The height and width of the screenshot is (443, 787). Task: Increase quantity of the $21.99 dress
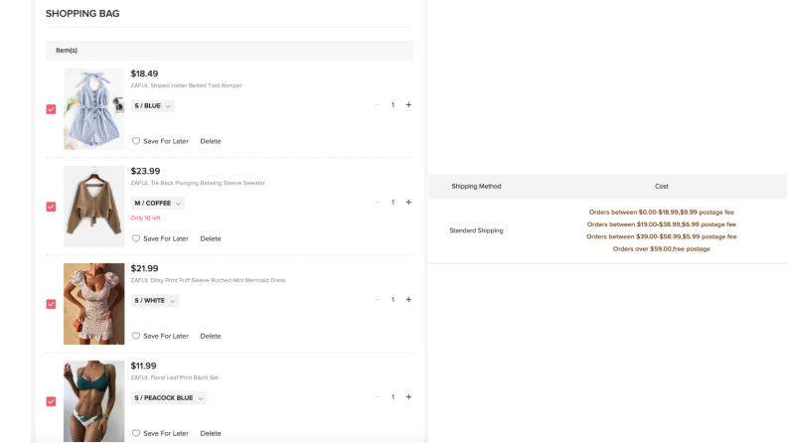coord(408,300)
